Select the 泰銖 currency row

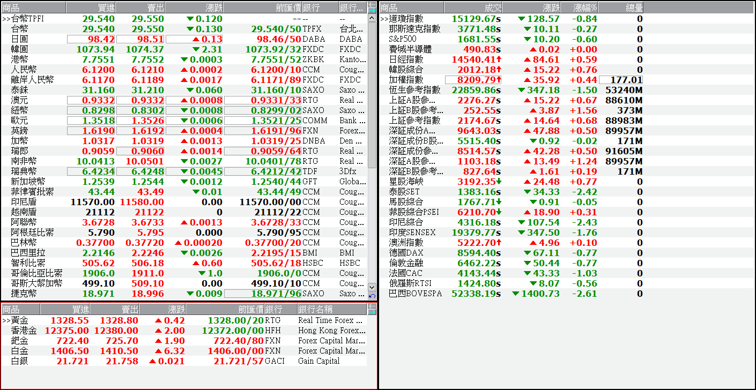pyautogui.click(x=184, y=90)
